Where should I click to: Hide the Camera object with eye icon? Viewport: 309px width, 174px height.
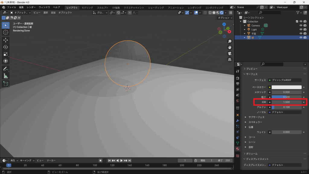(x=301, y=25)
